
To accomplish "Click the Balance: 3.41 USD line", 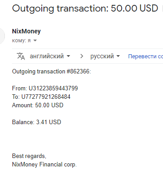I will [36, 122].
